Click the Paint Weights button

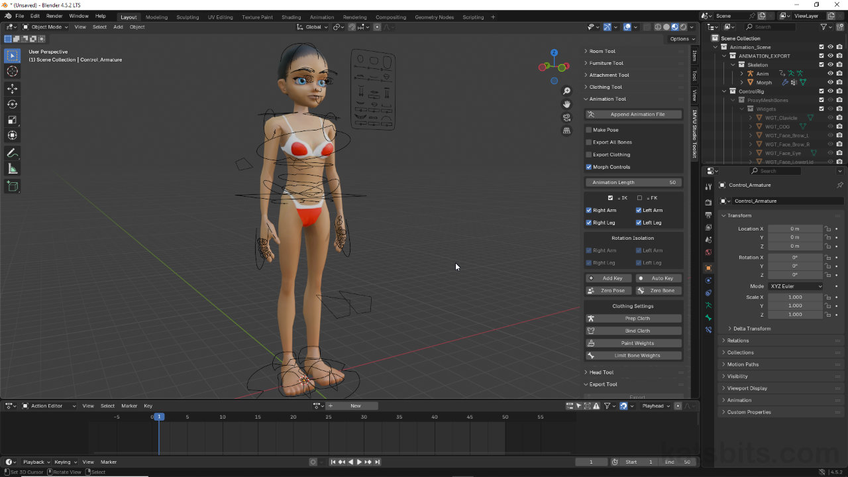tap(634, 343)
